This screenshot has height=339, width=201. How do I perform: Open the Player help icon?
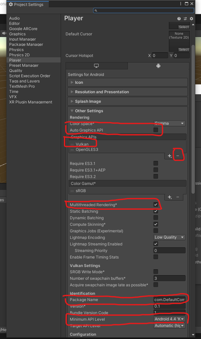tap(179, 19)
